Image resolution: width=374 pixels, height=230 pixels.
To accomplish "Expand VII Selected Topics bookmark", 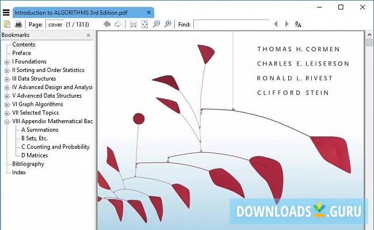I will point(7,113).
